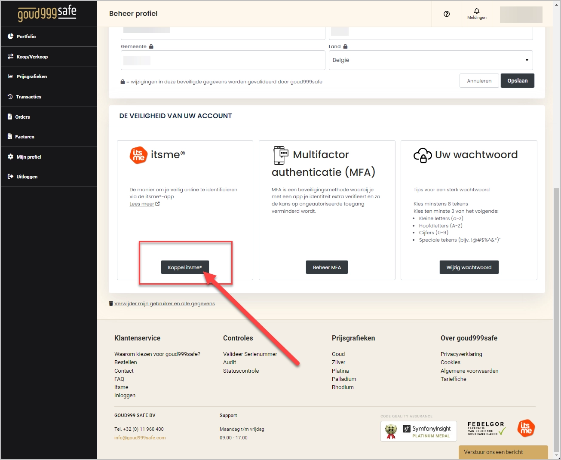The height and width of the screenshot is (460, 561).
Task: Click the trash icon before Verwijder mijn gebruiker
Action: tap(111, 304)
